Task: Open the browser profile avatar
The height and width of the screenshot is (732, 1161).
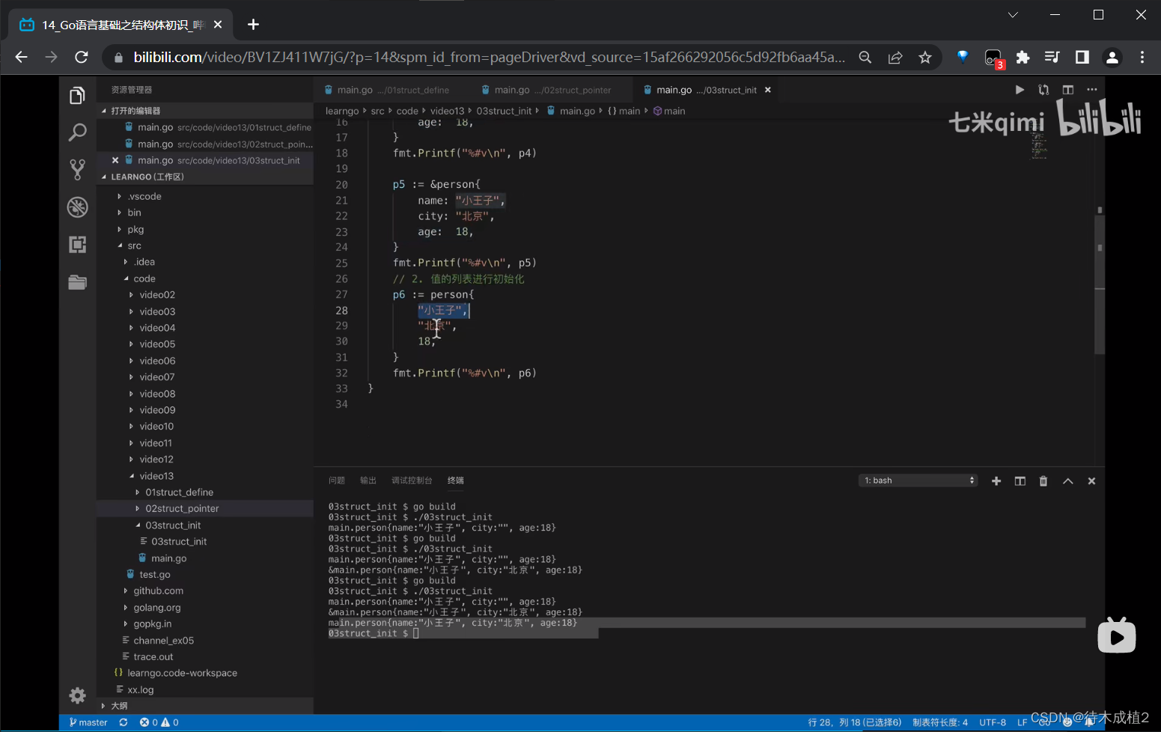Action: [1112, 58]
